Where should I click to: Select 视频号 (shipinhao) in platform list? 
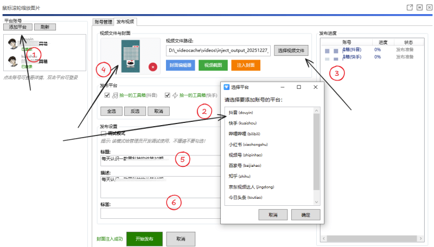click(x=269, y=155)
